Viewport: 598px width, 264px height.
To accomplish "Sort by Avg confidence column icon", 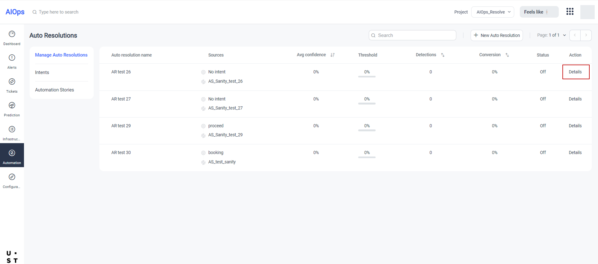I will pos(332,55).
